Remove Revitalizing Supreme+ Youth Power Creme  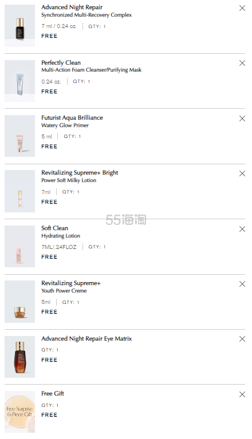coord(242,284)
